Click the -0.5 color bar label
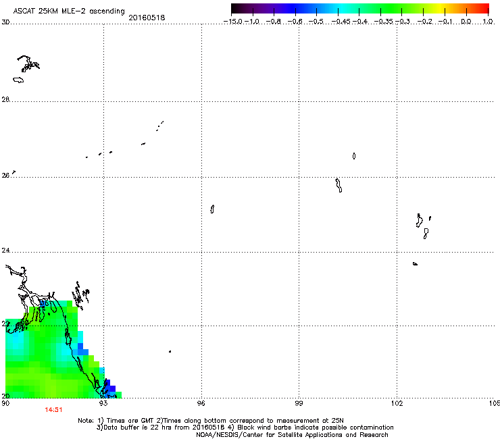Image resolution: width=500 pixels, height=439 pixels. (316, 22)
